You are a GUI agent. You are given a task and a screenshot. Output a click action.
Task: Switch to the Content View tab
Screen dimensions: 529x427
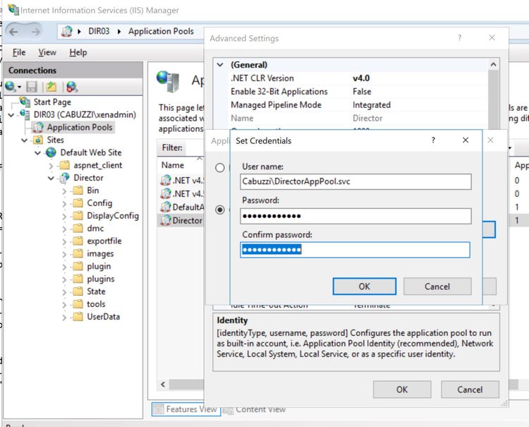click(255, 409)
